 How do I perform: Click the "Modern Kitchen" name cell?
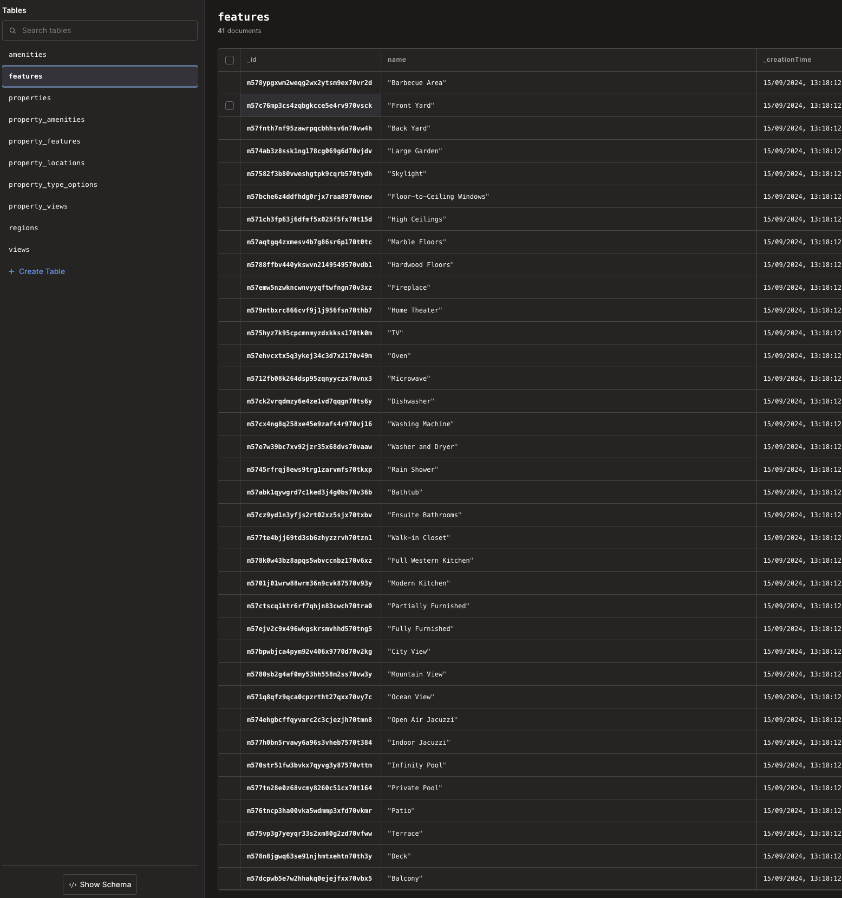pos(569,583)
